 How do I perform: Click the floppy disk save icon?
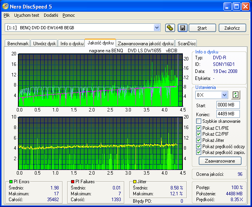pyautogui.click(x=182, y=28)
